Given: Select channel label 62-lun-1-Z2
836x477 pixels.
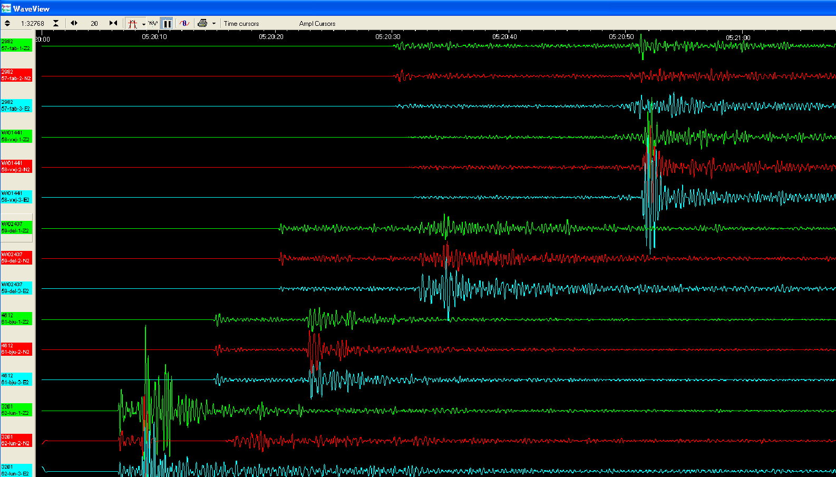Looking at the screenshot, I should tap(16, 410).
